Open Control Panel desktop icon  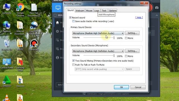pos(7,64)
